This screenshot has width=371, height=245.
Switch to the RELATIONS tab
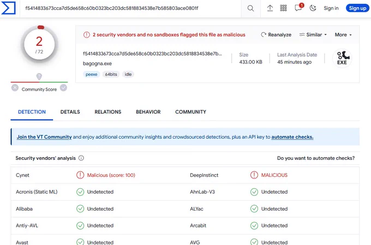pyautogui.click(x=108, y=112)
